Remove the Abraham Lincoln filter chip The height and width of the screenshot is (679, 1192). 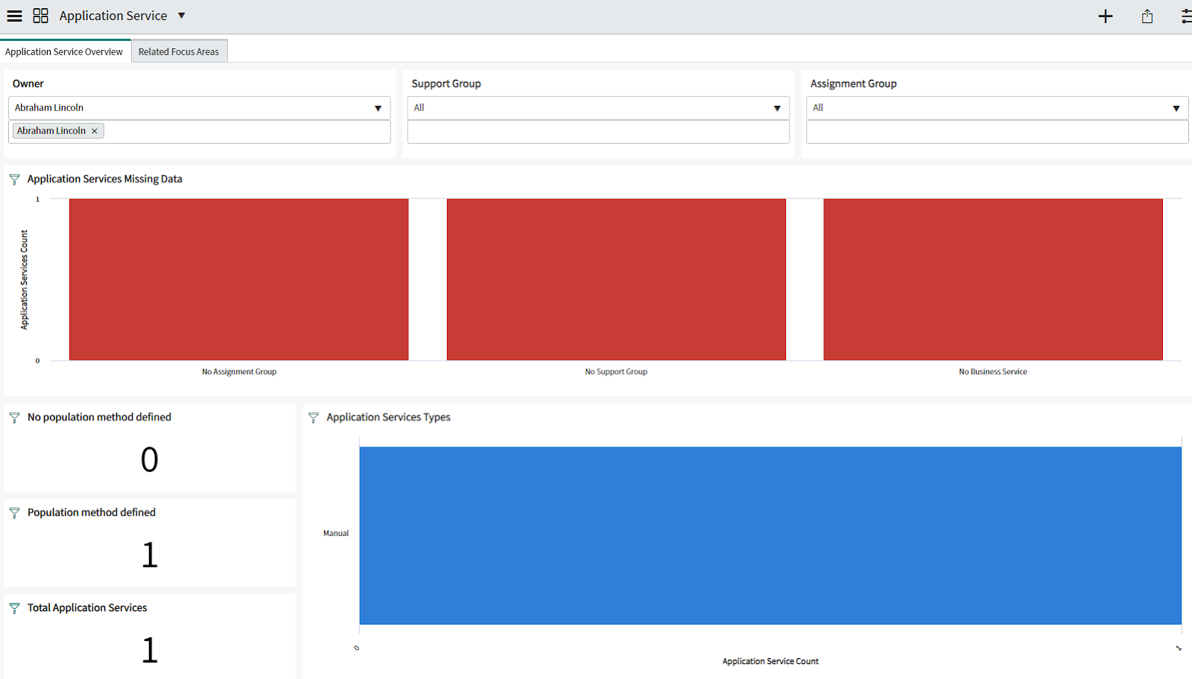[x=95, y=130]
